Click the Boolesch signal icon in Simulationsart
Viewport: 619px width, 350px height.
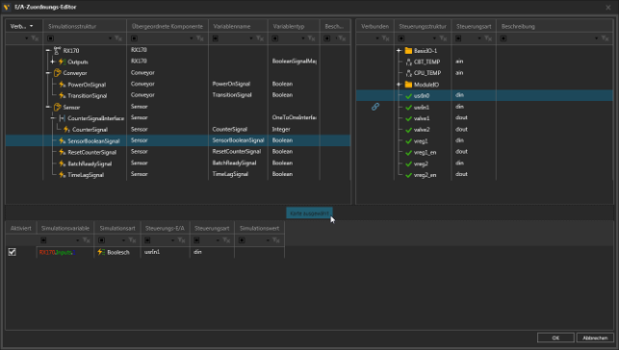101,252
